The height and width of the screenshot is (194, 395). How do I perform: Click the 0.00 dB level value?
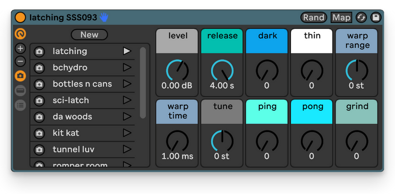pyautogui.click(x=177, y=86)
